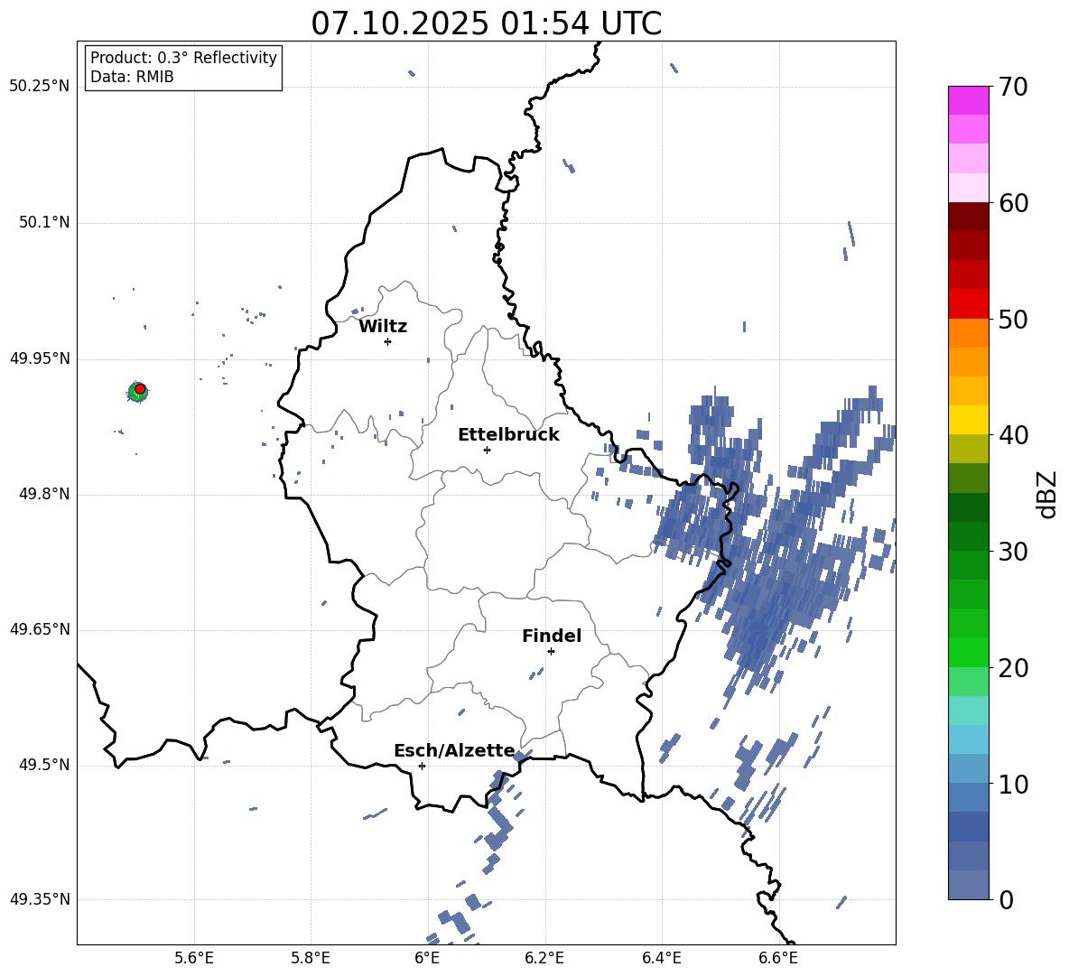The image size is (1069, 976).
Task: Click the Wiltz location cross marker
Action: point(388,341)
